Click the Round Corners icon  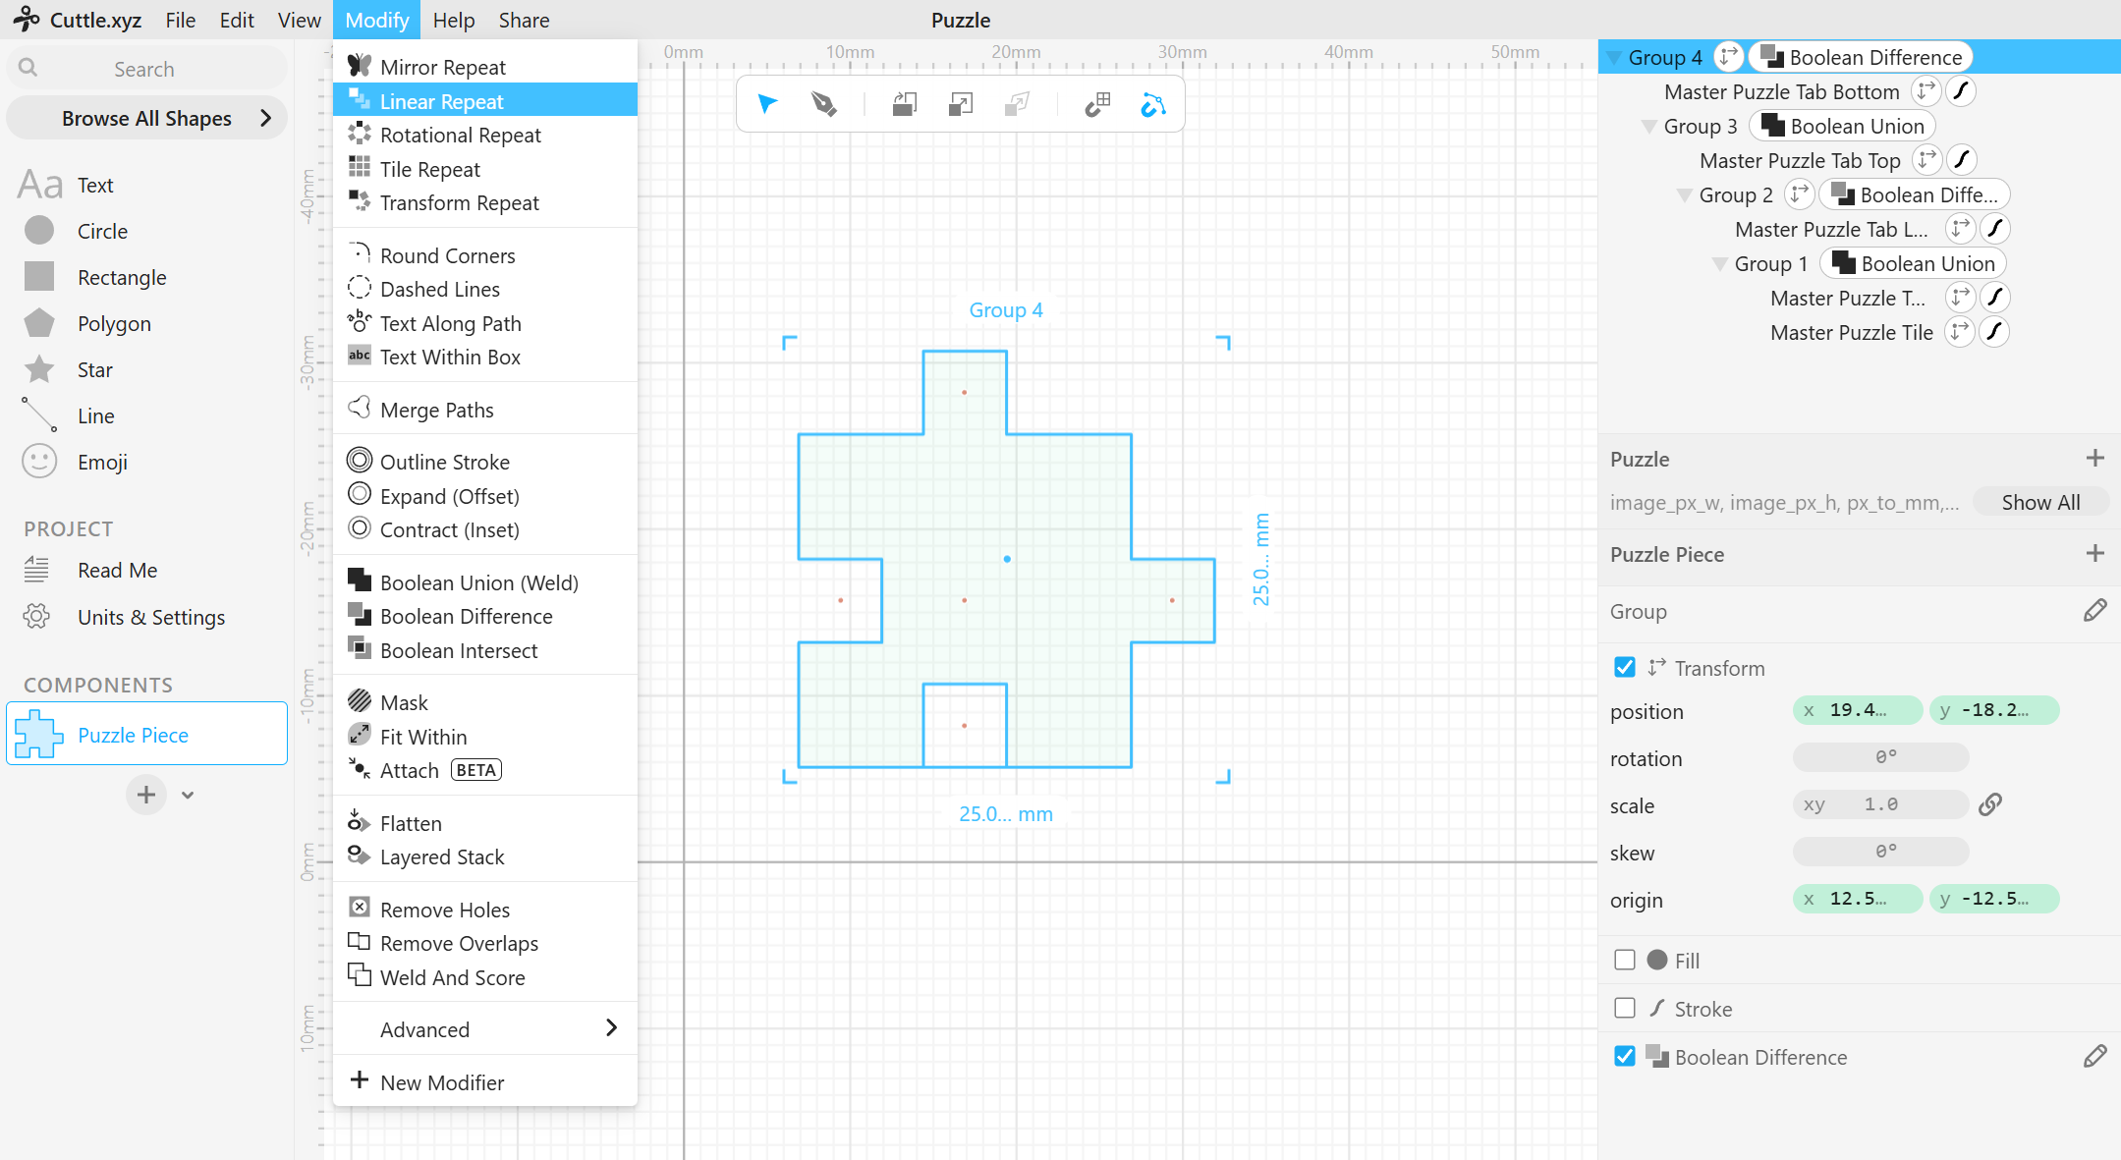click(360, 254)
